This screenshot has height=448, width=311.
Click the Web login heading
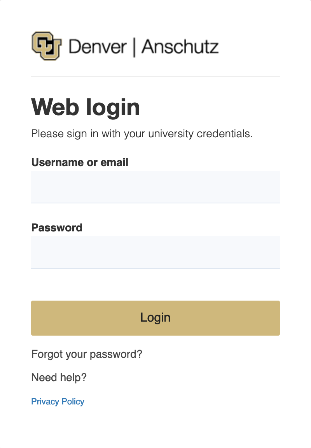[x=86, y=107]
